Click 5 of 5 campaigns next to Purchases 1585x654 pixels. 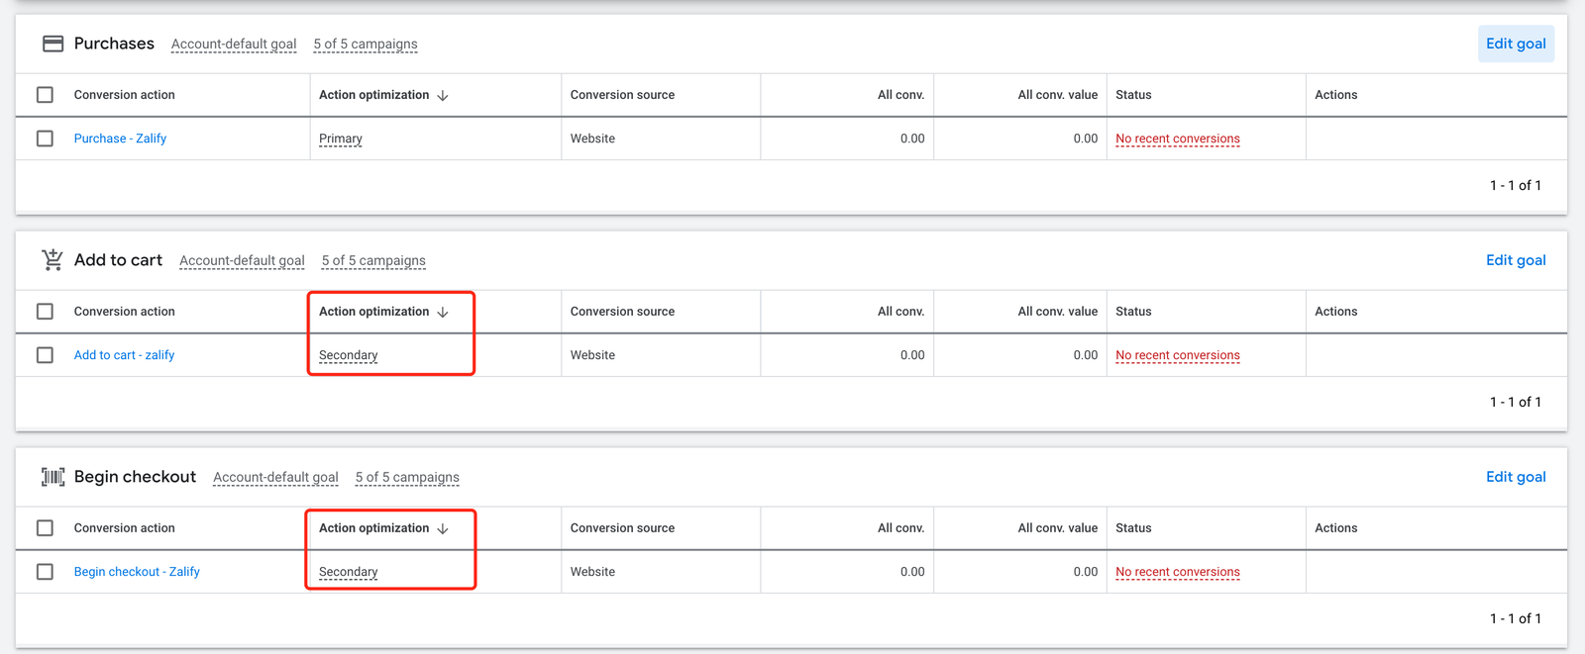365,45
